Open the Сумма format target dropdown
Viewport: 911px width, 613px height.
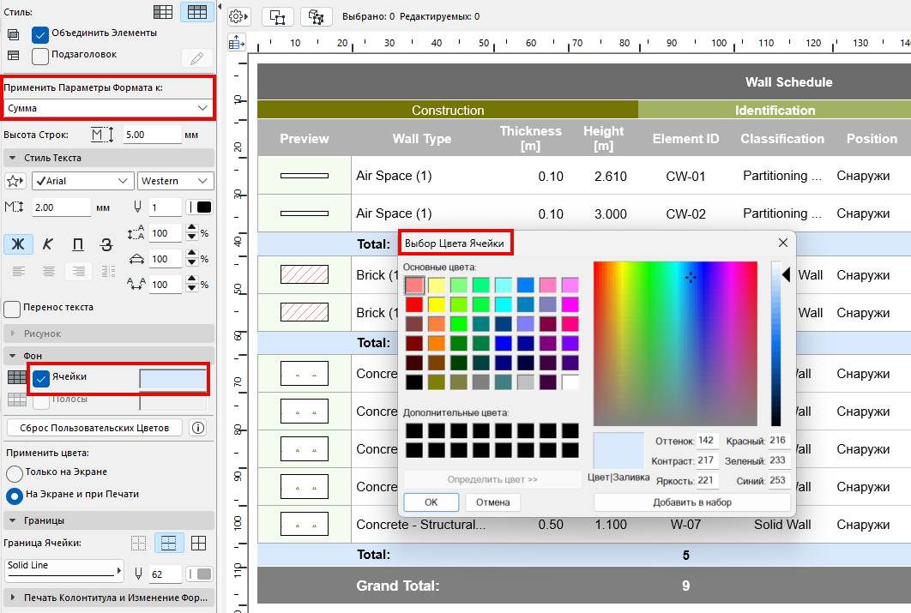coord(107,108)
